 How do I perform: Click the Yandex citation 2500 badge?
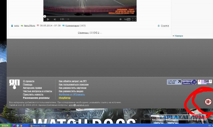[205, 82]
